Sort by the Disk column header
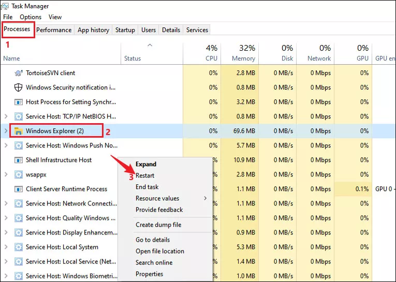Viewport: 396px width, 282px height. 277,53
